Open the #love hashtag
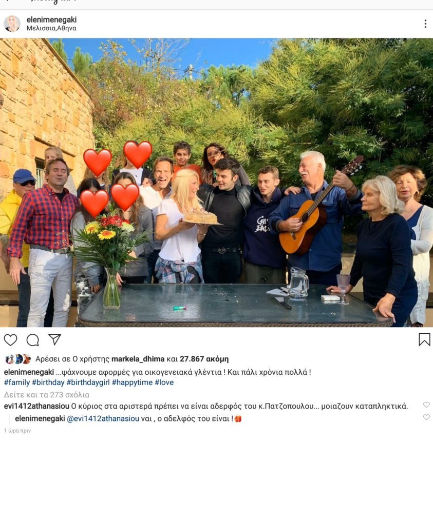 tap(164, 382)
